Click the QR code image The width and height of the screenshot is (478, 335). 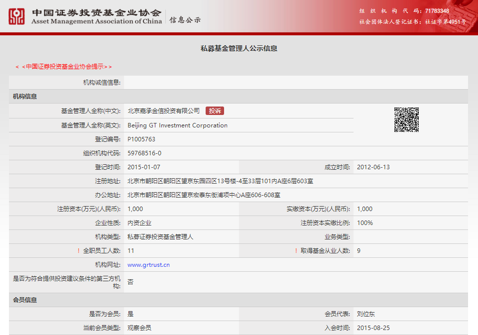tap(406, 119)
